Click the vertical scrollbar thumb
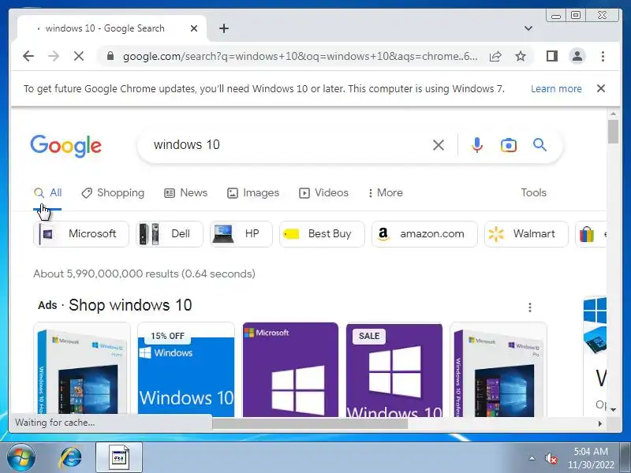Image resolution: width=631 pixels, height=473 pixels. click(613, 132)
